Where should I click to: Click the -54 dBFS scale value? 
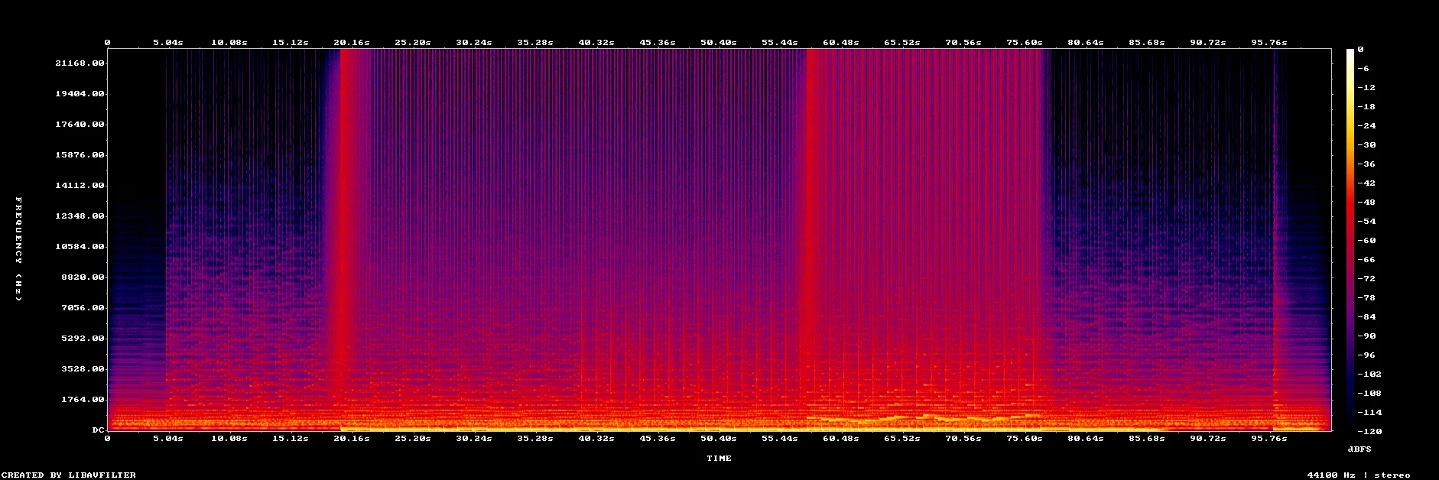[x=1366, y=222]
